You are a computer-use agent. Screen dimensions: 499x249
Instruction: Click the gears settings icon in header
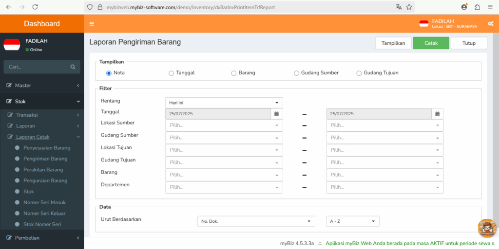tap(490, 24)
